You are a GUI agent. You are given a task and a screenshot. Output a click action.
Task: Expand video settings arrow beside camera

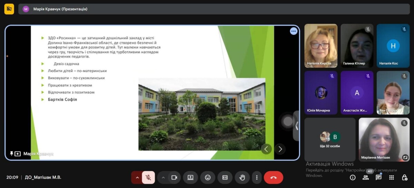[163, 177]
